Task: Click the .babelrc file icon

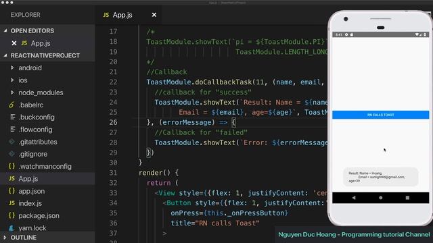Action: (x=12, y=105)
